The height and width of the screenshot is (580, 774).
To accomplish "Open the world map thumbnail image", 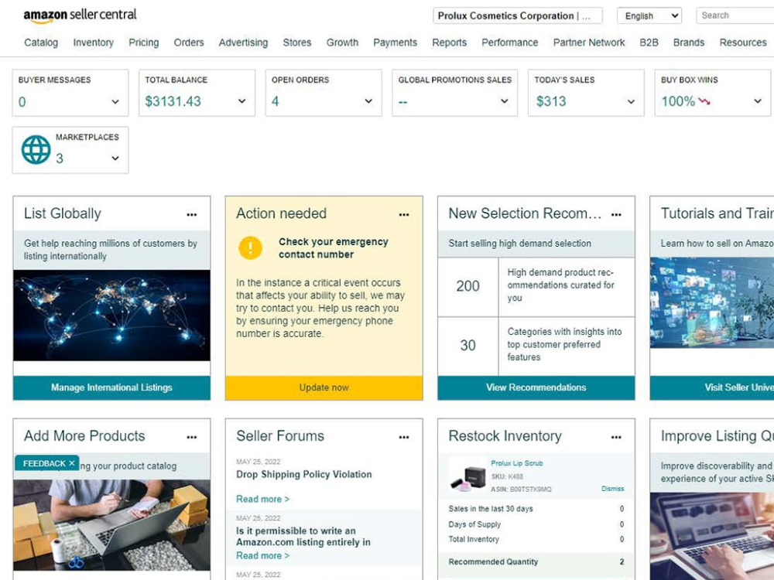I will [111, 316].
